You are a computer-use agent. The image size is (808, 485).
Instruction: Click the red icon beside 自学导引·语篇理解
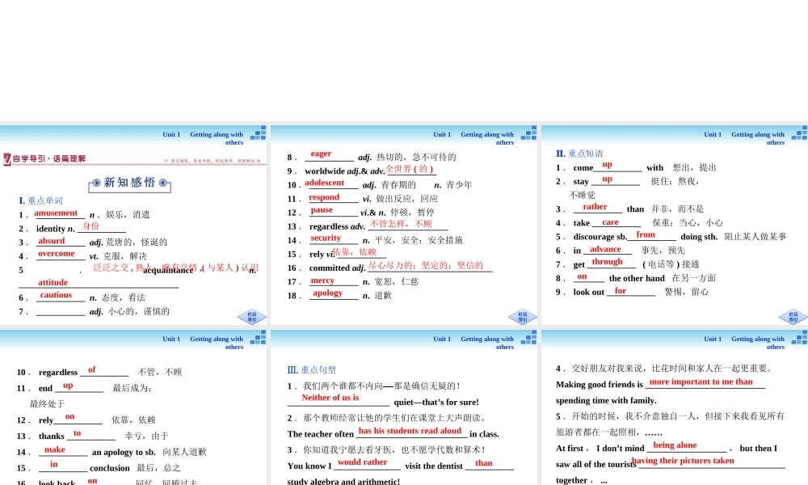pos(7,159)
